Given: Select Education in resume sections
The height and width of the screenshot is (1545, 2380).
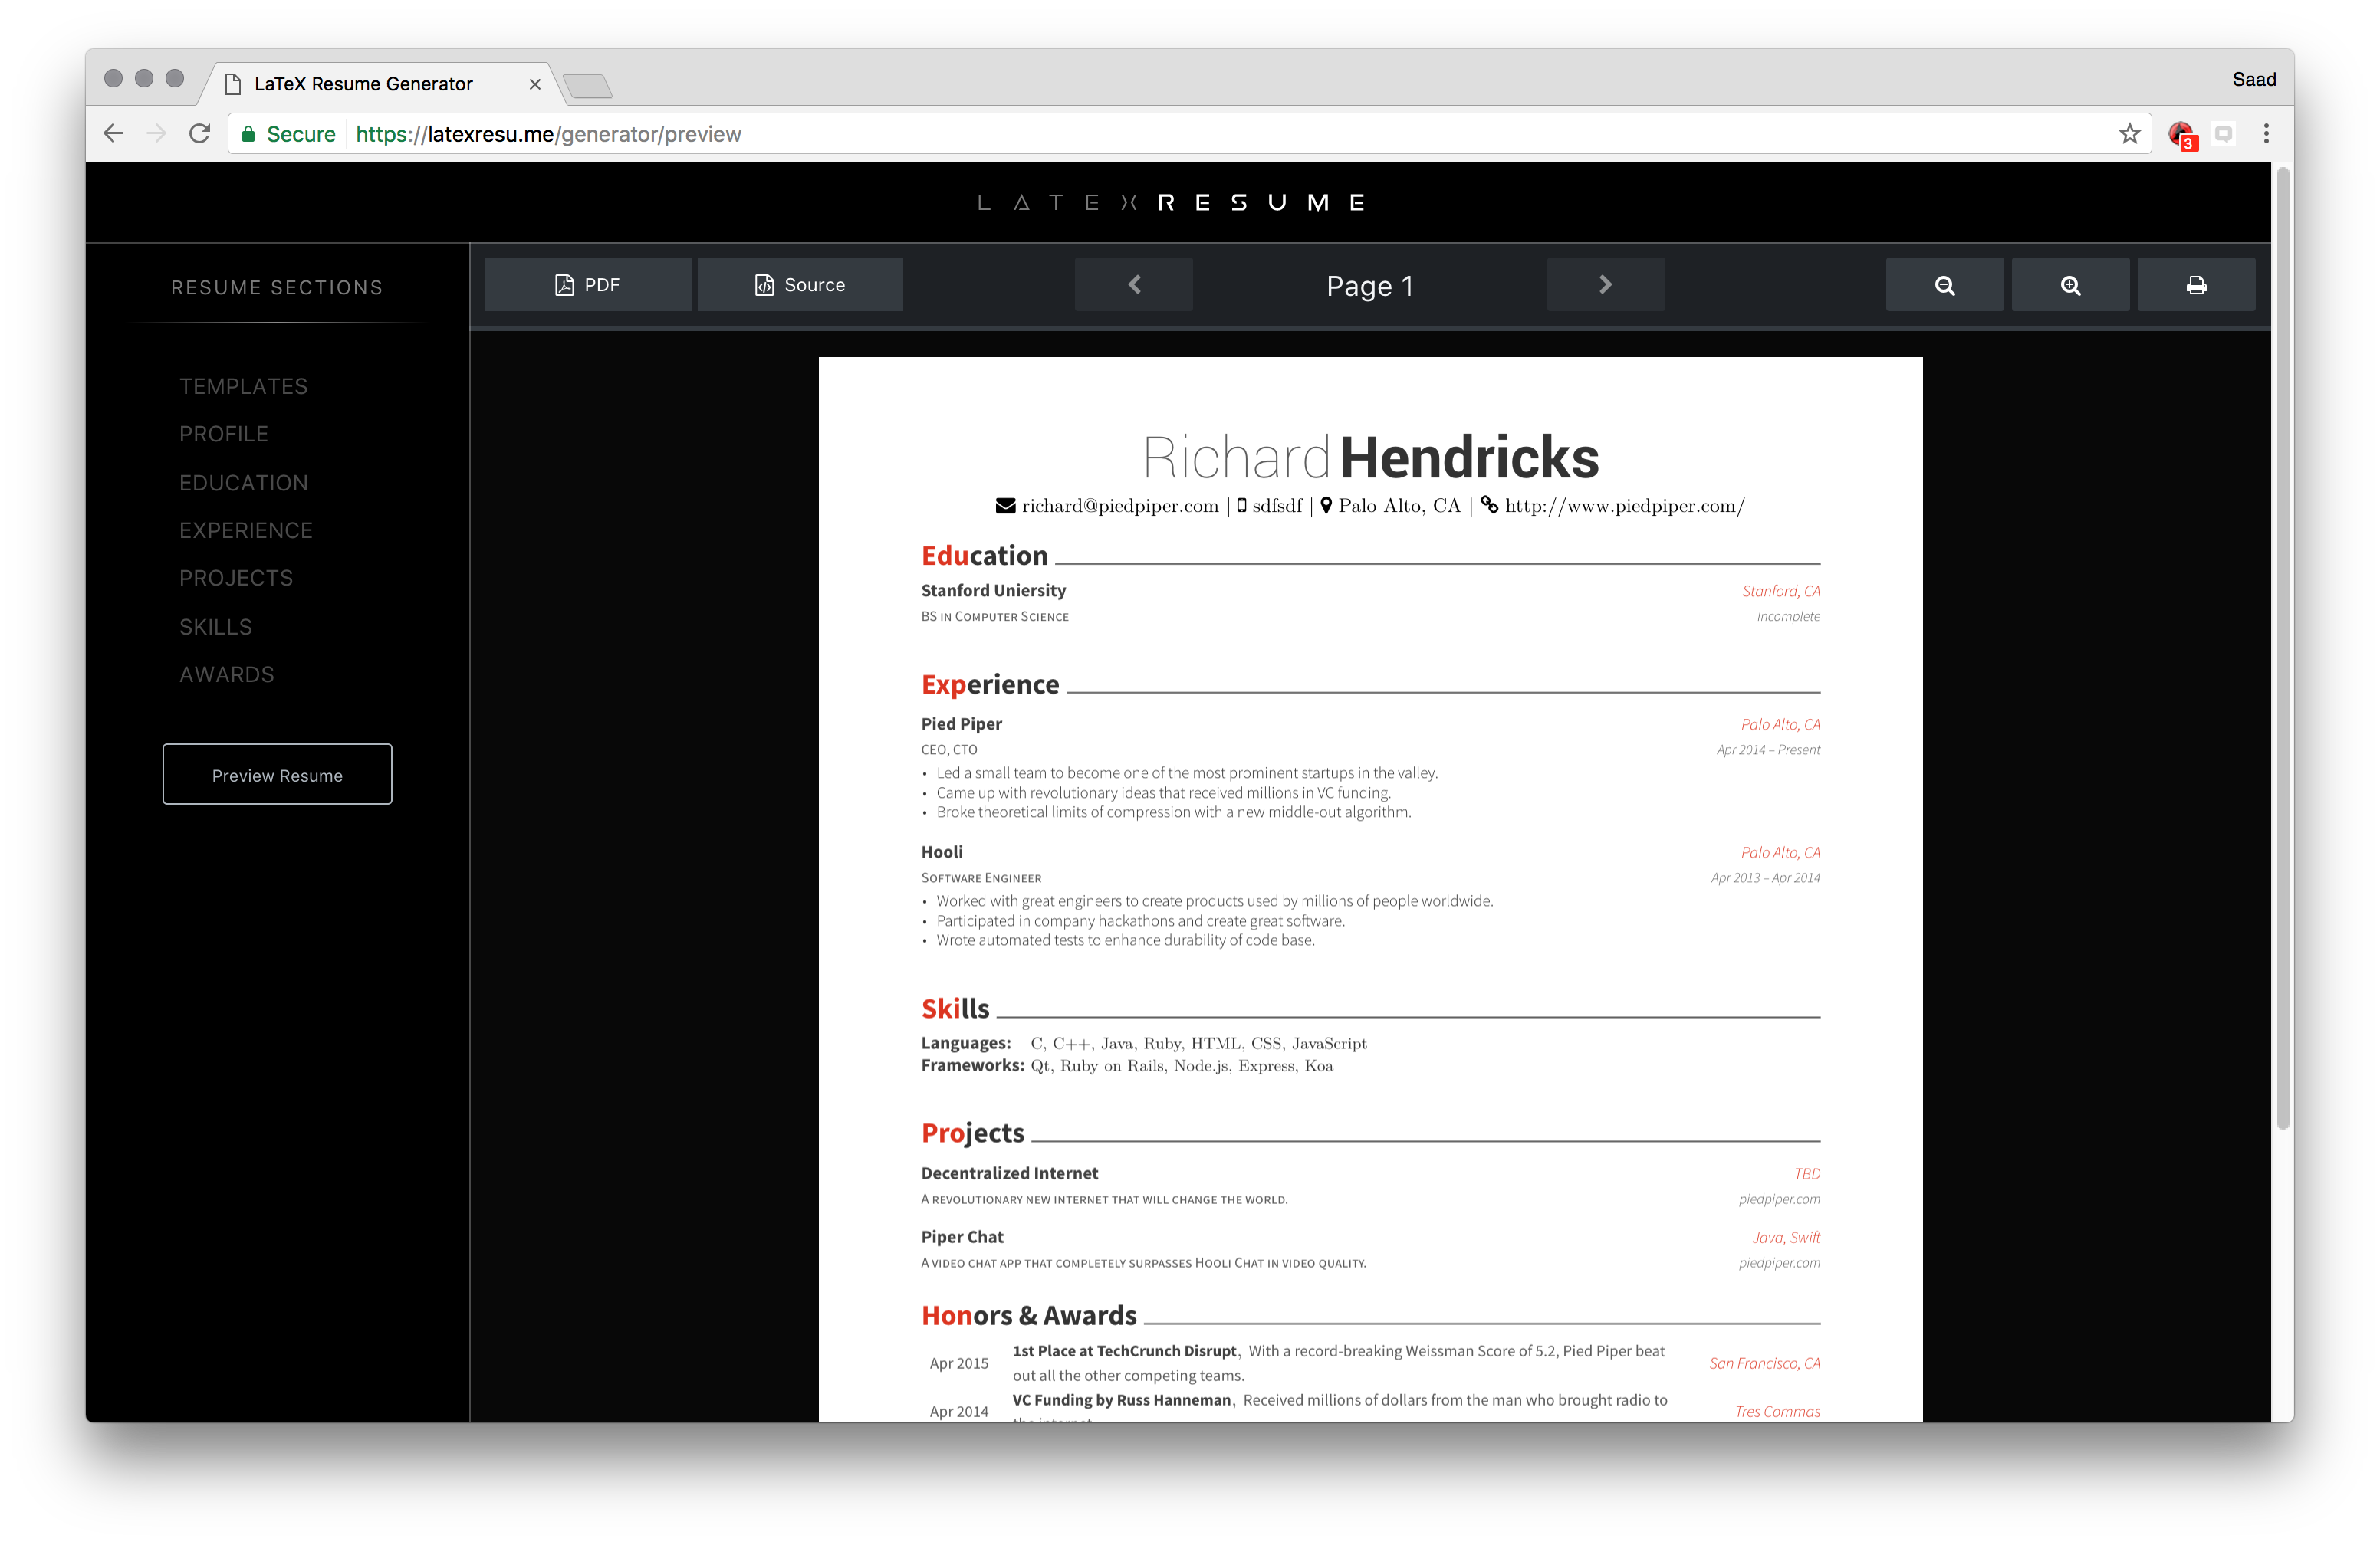Looking at the screenshot, I should [244, 483].
